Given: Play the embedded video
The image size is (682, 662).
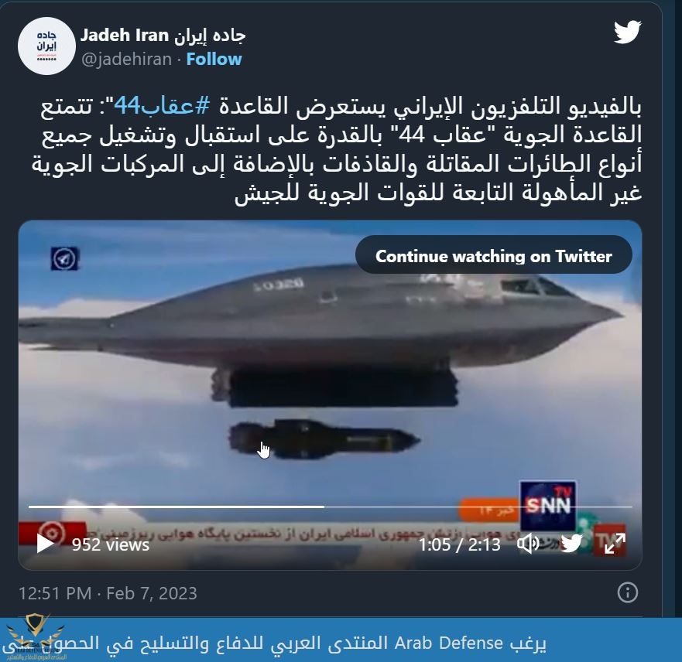Looking at the screenshot, I should [45, 544].
